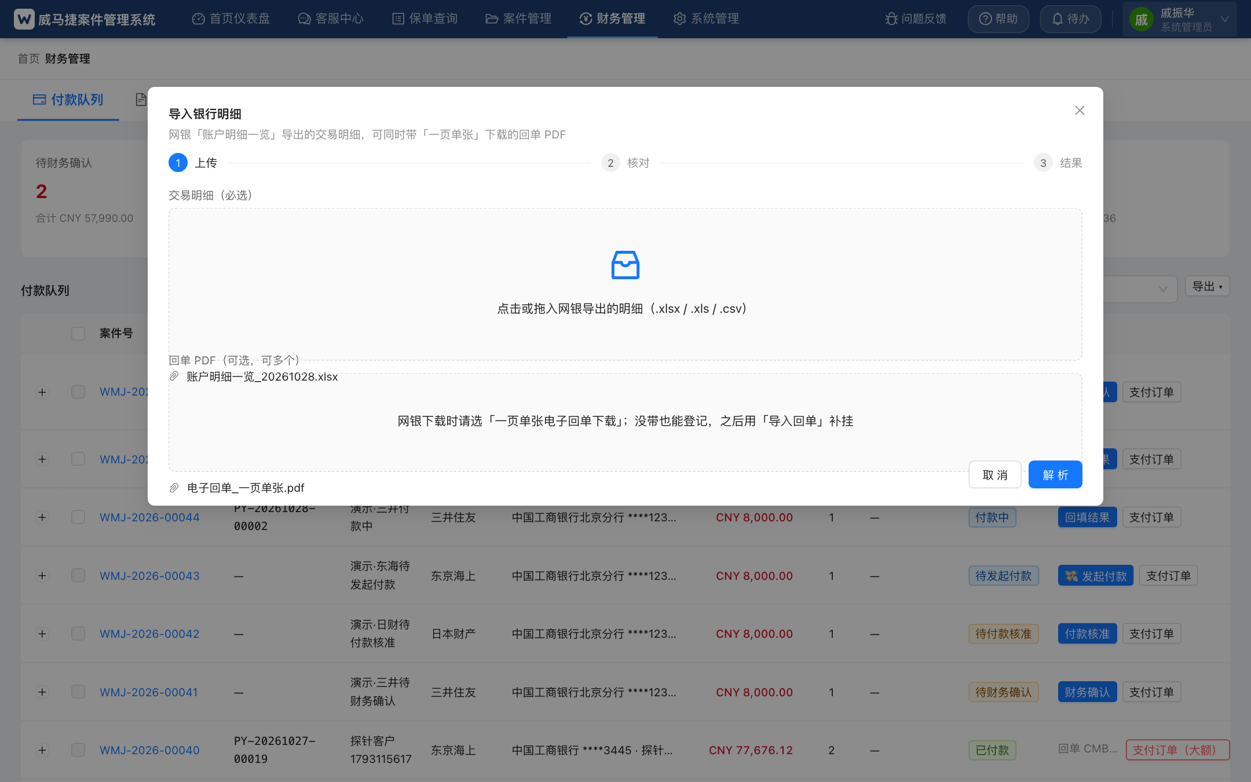Screen dimensions: 1251x782
Task: Open case link WMJ-2026-00044
Action: click(x=149, y=517)
